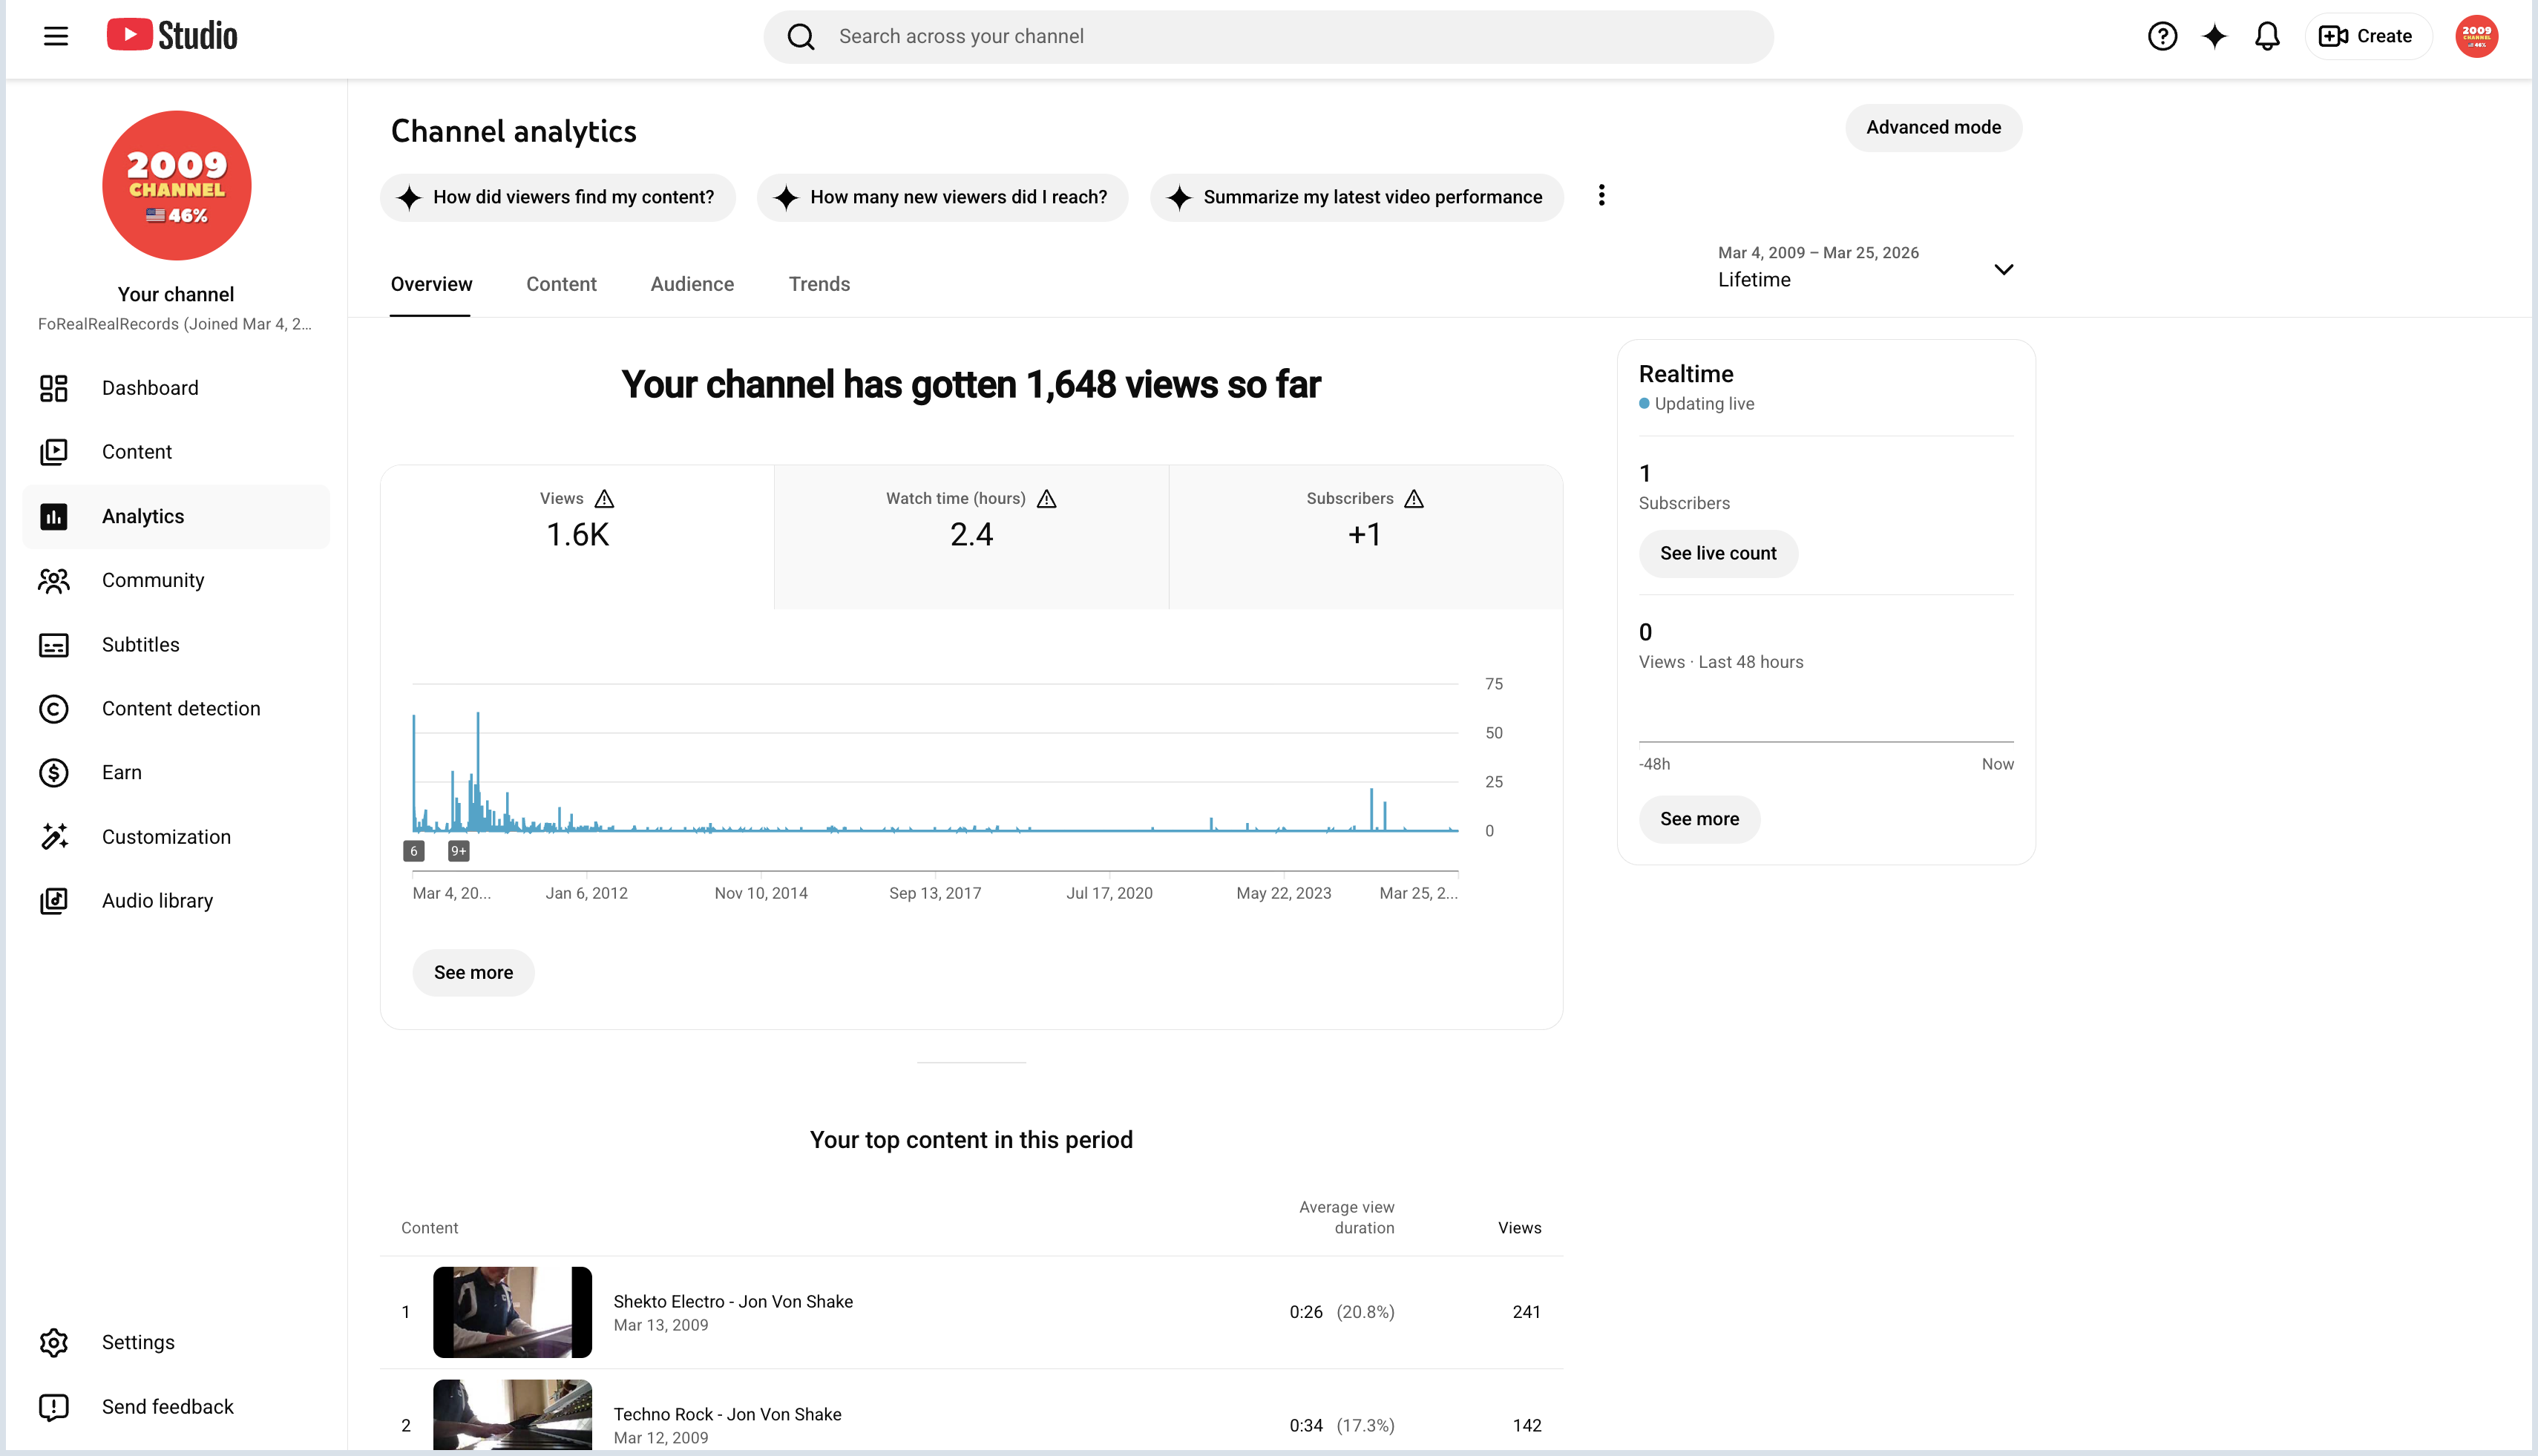Click the Subtitles icon
The height and width of the screenshot is (1456, 2538).
coord(54,645)
